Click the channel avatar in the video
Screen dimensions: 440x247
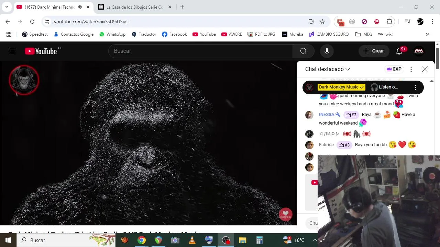[24, 80]
